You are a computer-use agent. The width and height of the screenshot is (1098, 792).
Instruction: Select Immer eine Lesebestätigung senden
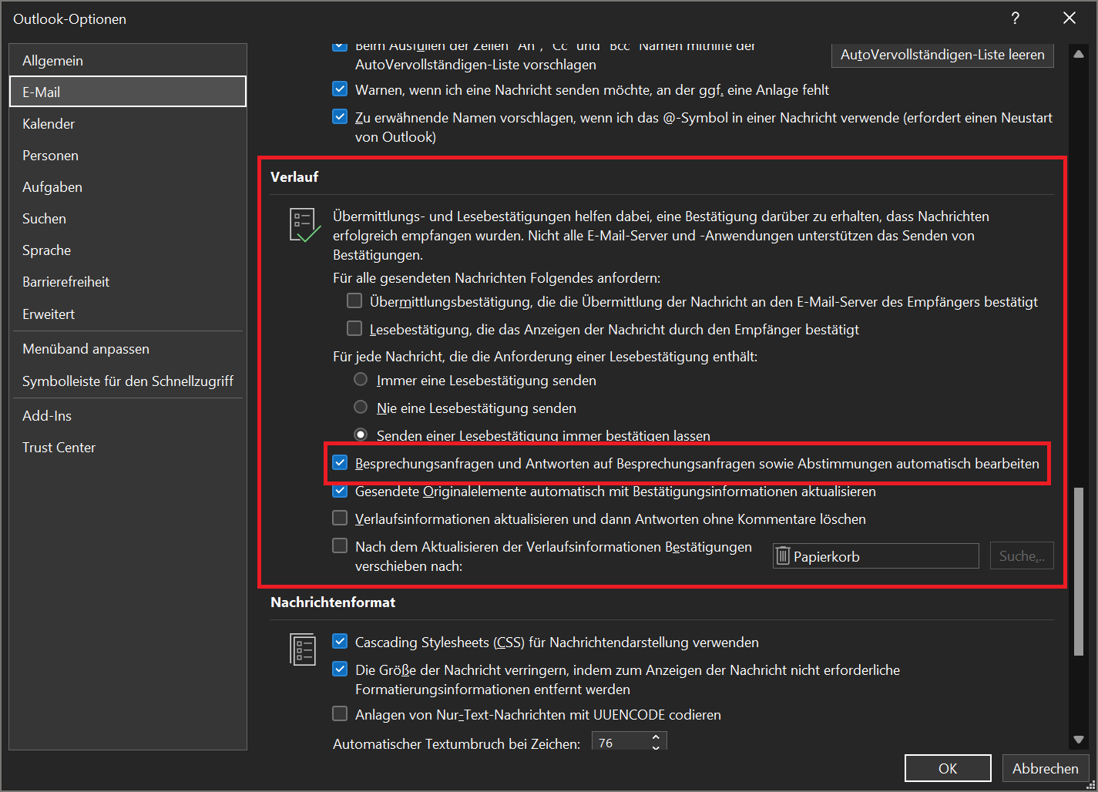click(x=361, y=380)
